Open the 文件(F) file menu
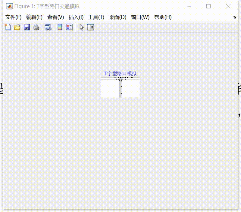The width and height of the screenshot is (241, 212). coord(13,17)
